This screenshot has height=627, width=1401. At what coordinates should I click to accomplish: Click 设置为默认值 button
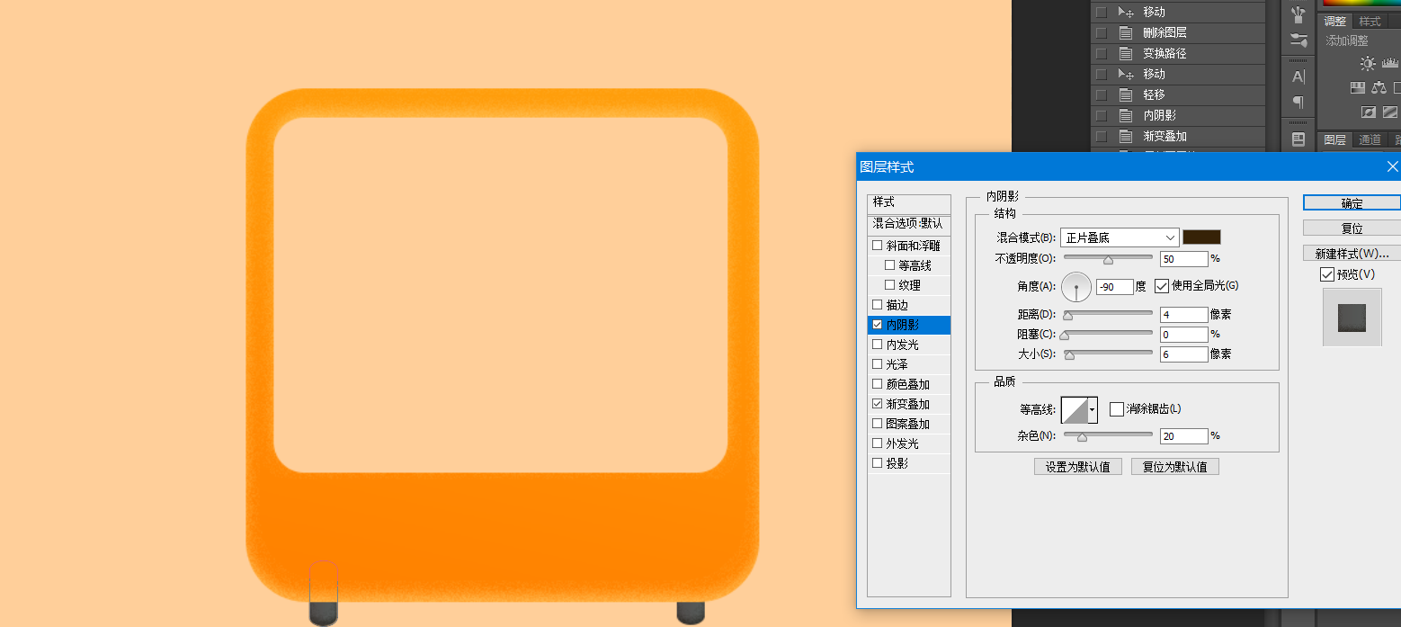pyautogui.click(x=1078, y=467)
